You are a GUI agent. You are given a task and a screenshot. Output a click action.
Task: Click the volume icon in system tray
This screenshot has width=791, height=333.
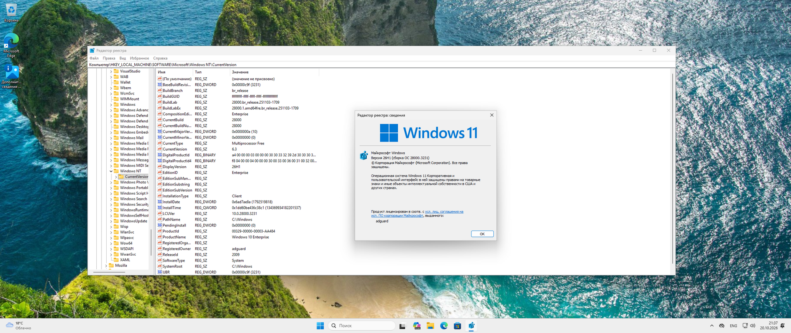753,326
